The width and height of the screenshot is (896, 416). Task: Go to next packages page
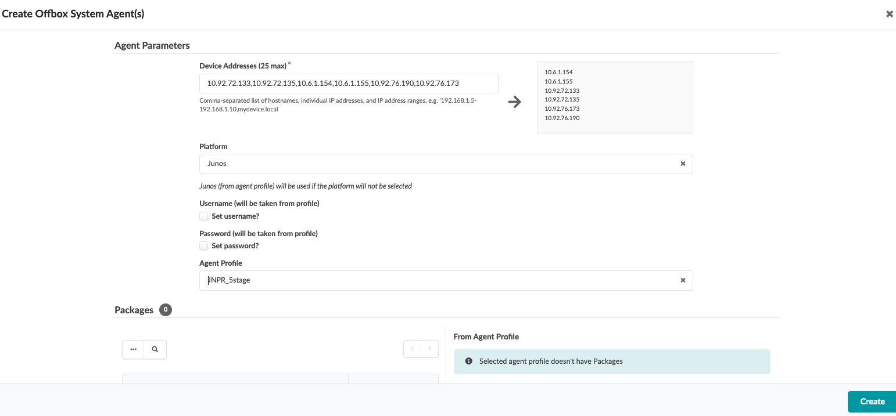point(429,349)
